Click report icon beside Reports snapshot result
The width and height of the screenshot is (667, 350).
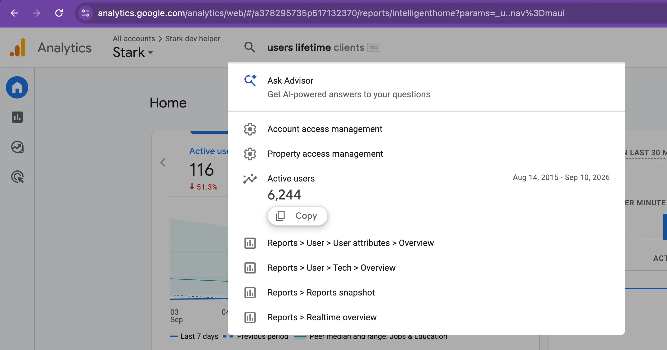(250, 293)
